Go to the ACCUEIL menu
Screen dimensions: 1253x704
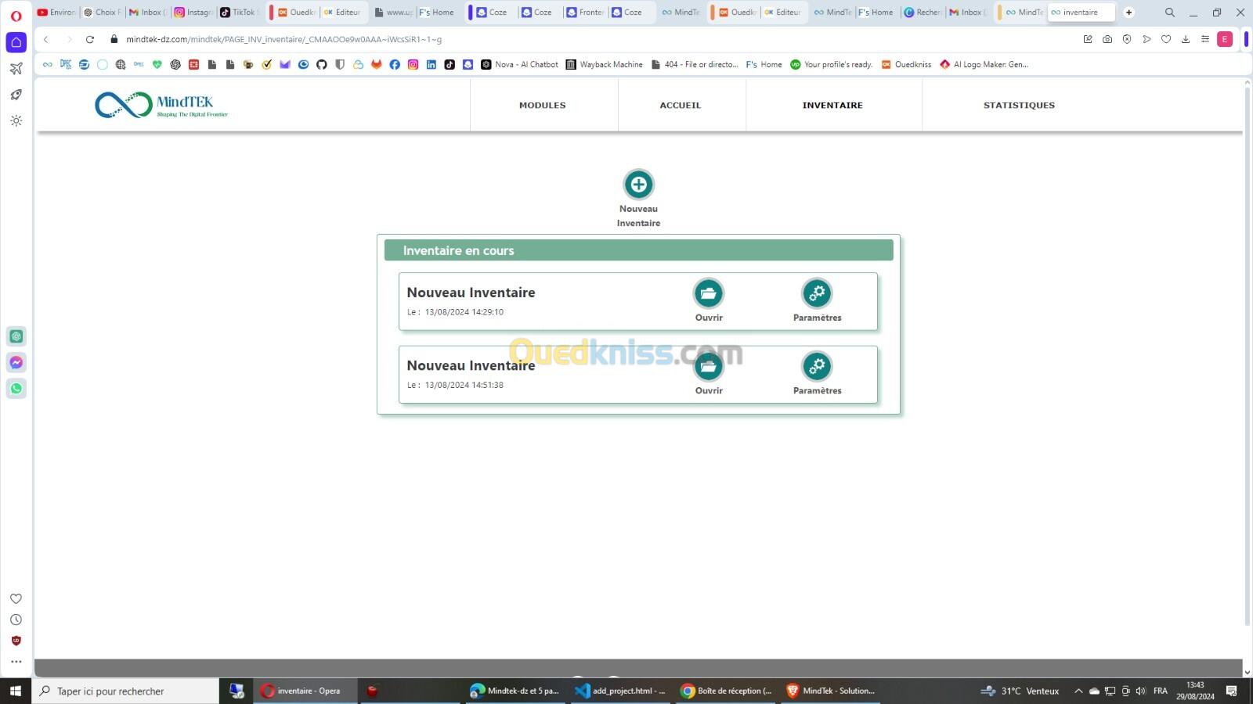[x=680, y=105]
